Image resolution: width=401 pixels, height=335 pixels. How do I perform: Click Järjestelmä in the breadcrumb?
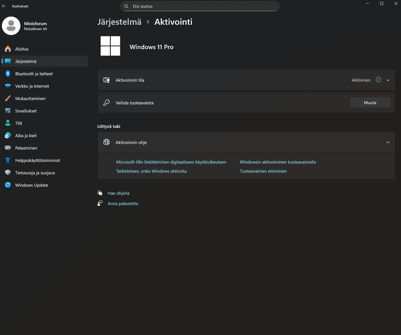point(119,22)
